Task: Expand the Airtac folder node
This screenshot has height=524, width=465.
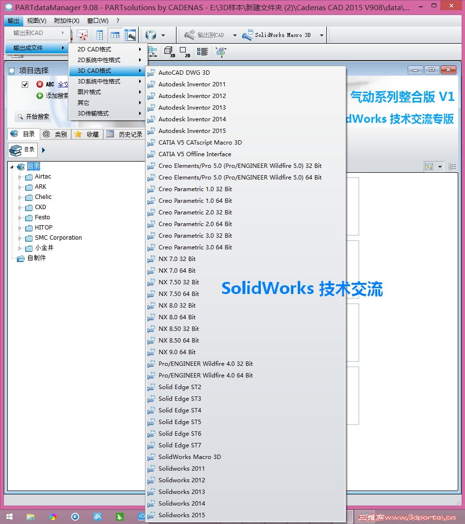Action: tap(20, 177)
